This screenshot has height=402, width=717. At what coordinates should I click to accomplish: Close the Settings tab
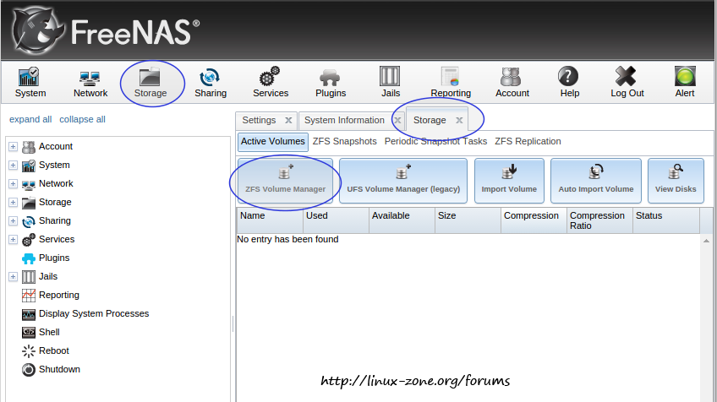pyautogui.click(x=288, y=120)
